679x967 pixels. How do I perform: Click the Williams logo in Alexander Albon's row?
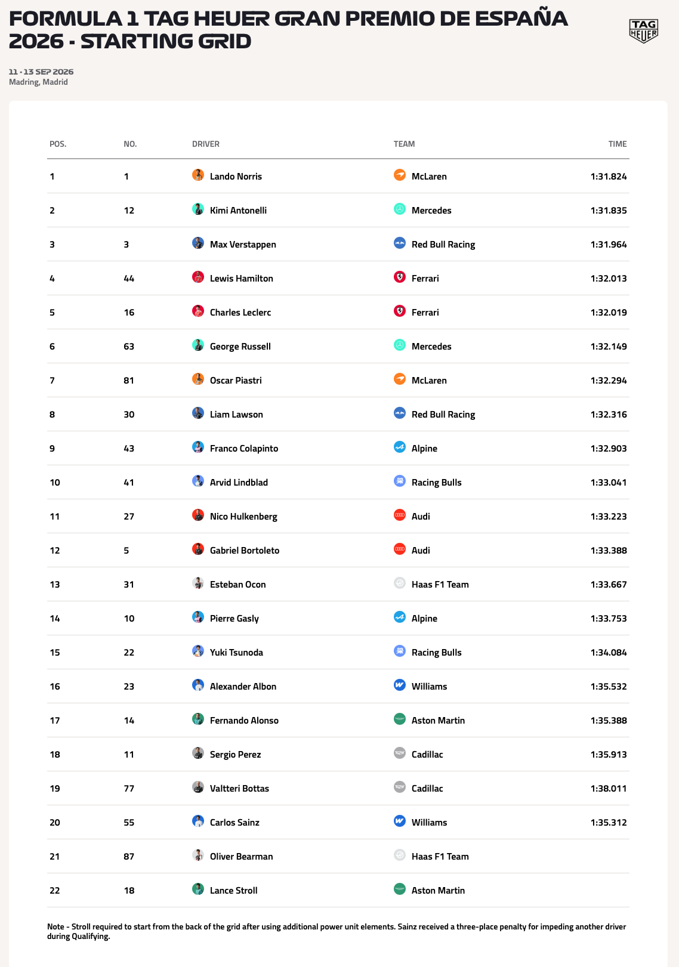400,685
